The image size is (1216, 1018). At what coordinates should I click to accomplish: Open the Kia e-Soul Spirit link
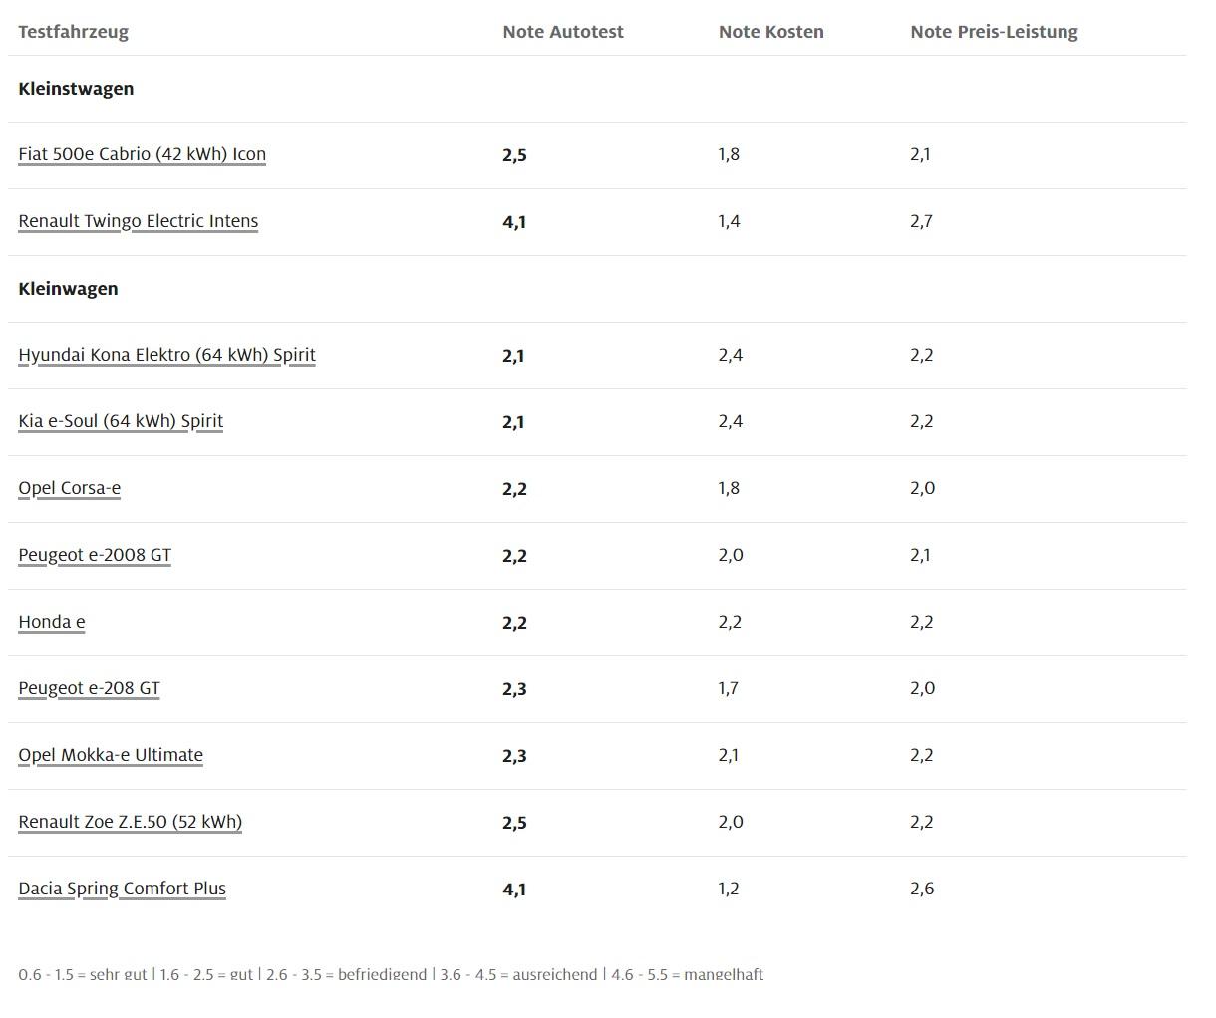(121, 421)
